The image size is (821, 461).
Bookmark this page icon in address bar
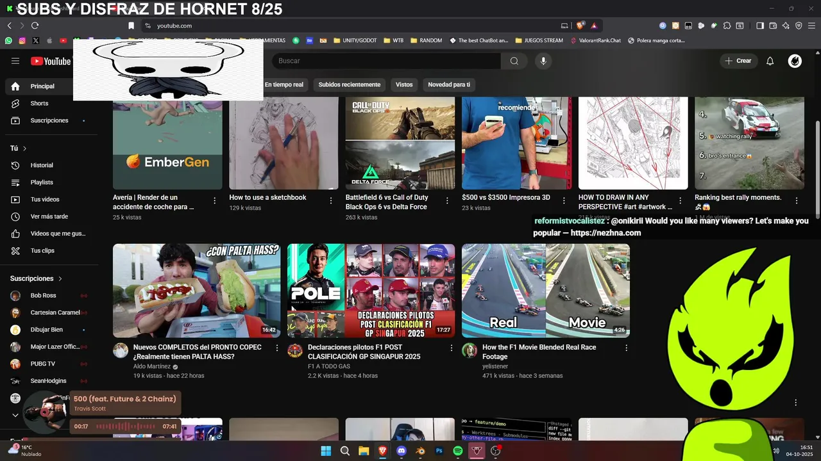point(131,26)
